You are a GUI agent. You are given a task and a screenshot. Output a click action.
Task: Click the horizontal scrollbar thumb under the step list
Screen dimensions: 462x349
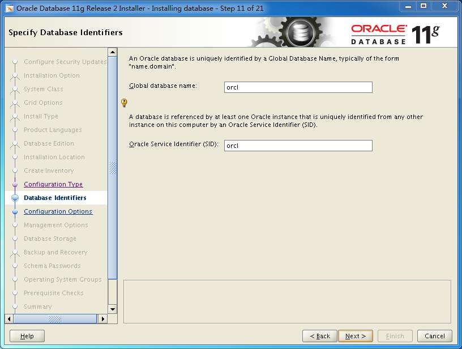point(55,318)
